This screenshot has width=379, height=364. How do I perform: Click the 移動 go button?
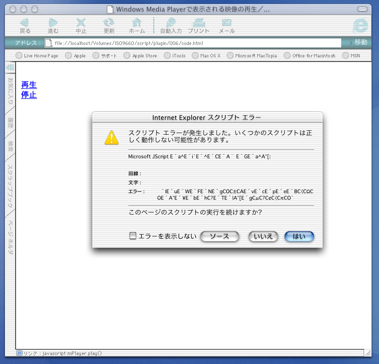point(358,42)
